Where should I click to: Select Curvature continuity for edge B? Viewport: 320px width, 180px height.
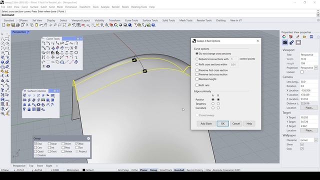pyautogui.click(x=218, y=108)
